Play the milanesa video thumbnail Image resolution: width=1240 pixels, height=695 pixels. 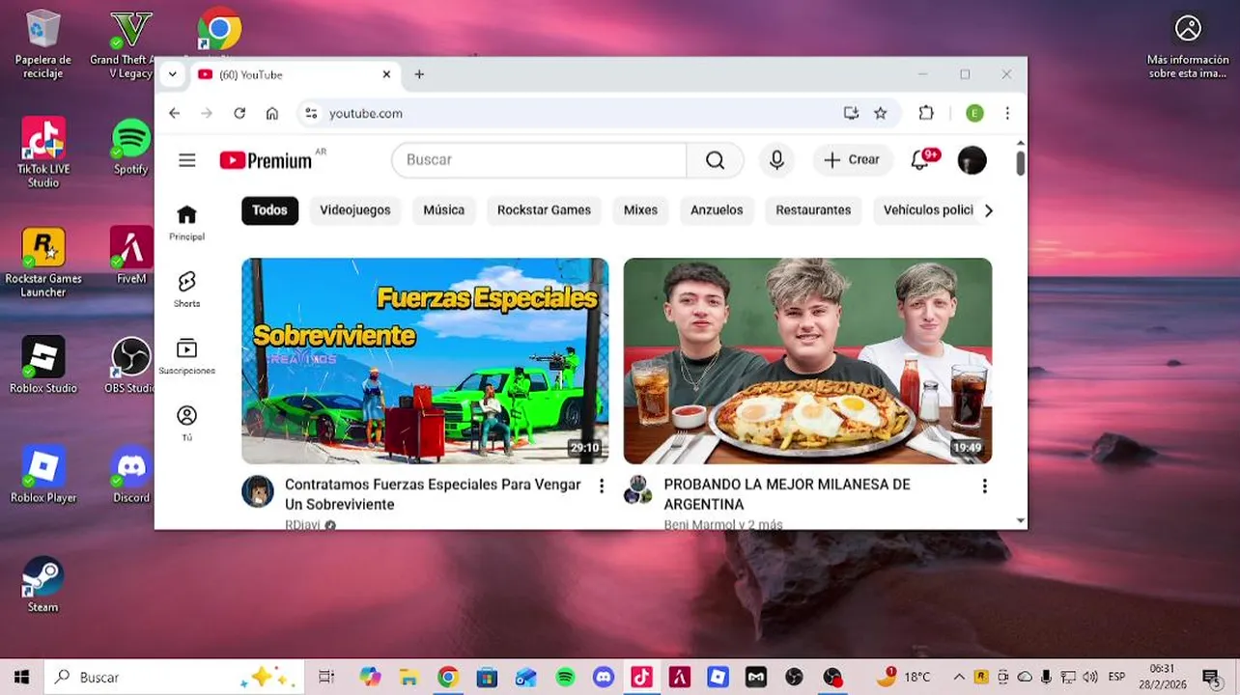coord(807,361)
